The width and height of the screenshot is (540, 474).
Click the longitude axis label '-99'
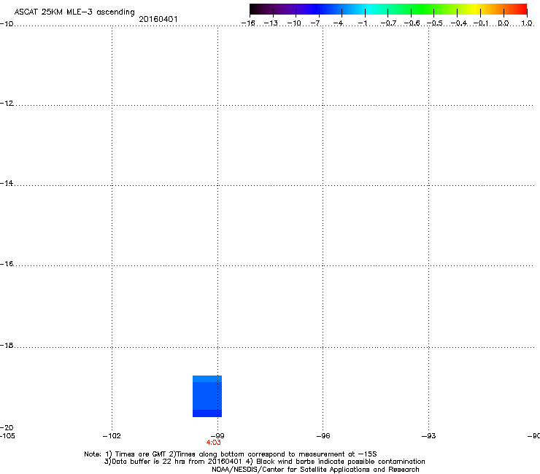[217, 436]
